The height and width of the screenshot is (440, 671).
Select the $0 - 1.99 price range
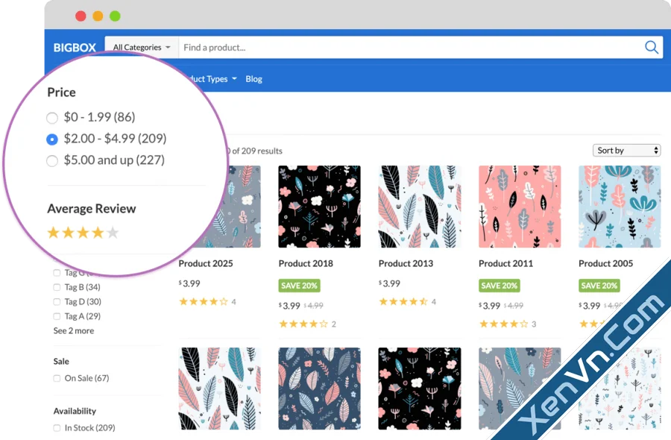click(x=52, y=118)
